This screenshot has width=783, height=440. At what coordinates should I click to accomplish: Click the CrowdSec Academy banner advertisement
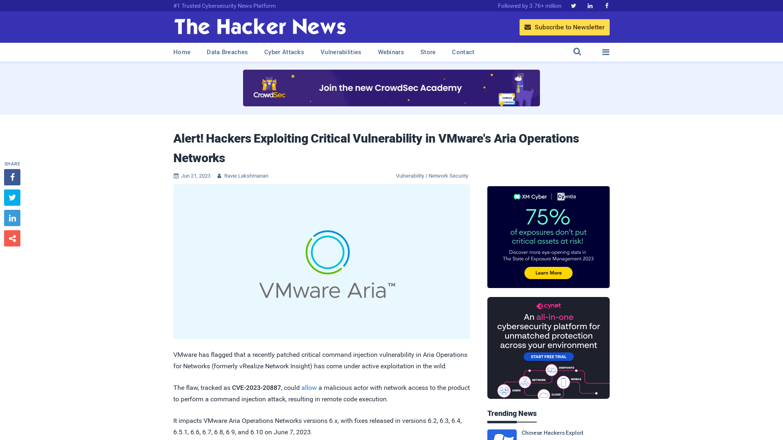click(x=391, y=88)
